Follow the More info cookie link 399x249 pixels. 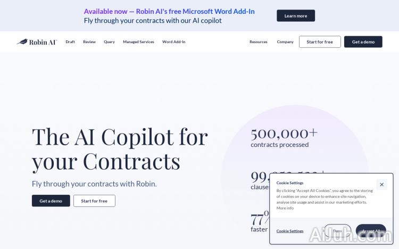[x=285, y=208]
